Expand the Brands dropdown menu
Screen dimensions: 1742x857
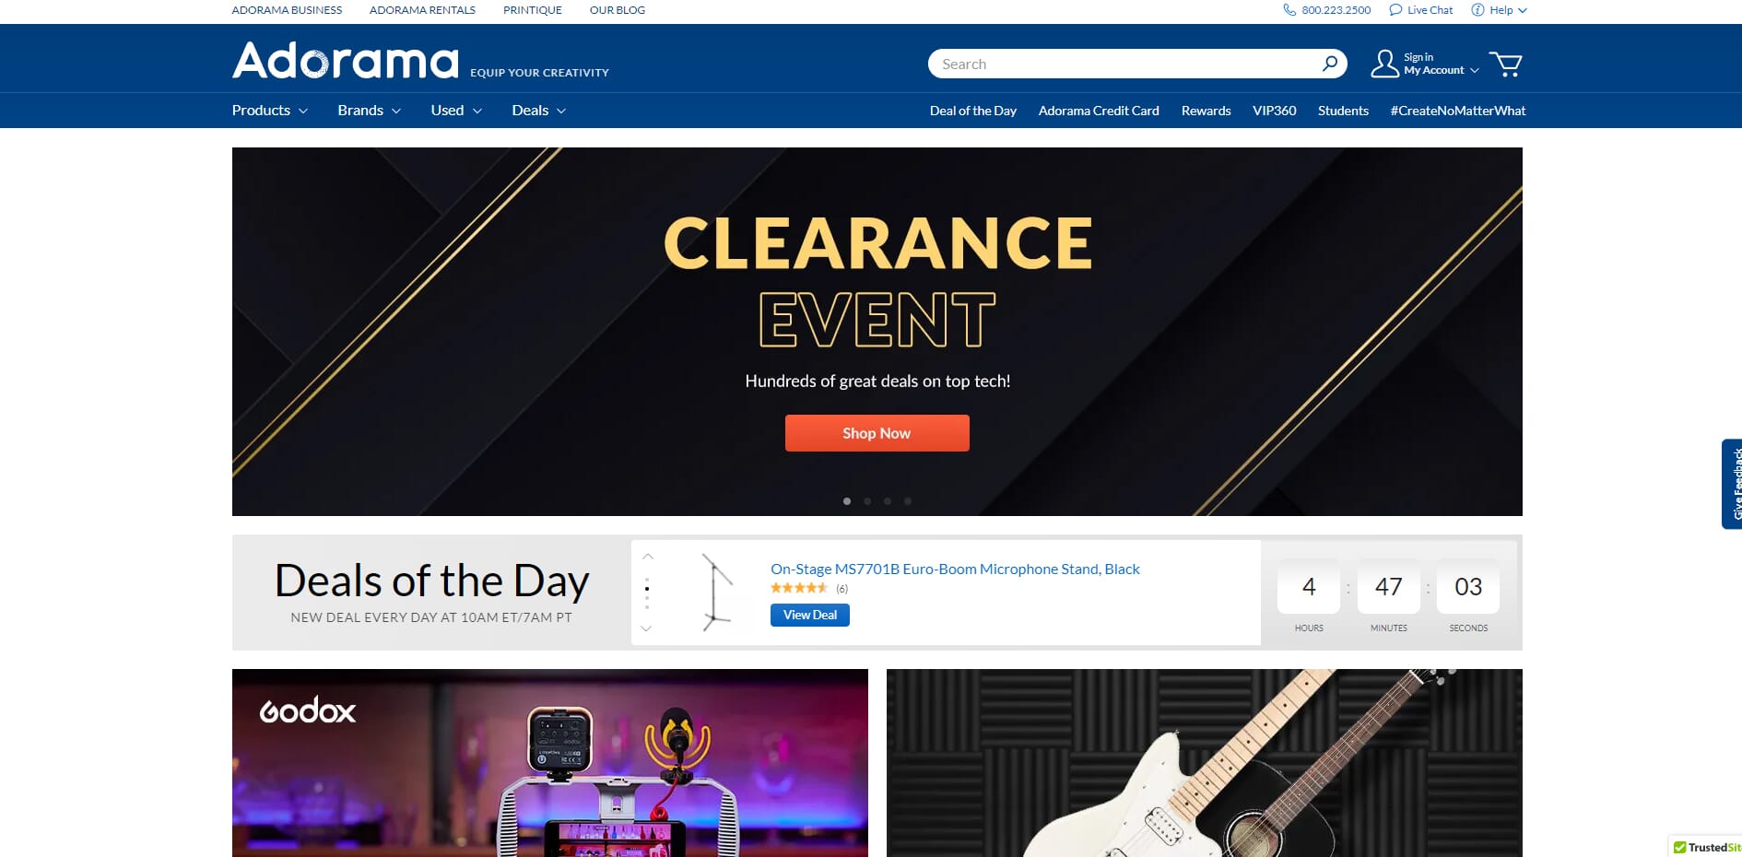(x=370, y=111)
